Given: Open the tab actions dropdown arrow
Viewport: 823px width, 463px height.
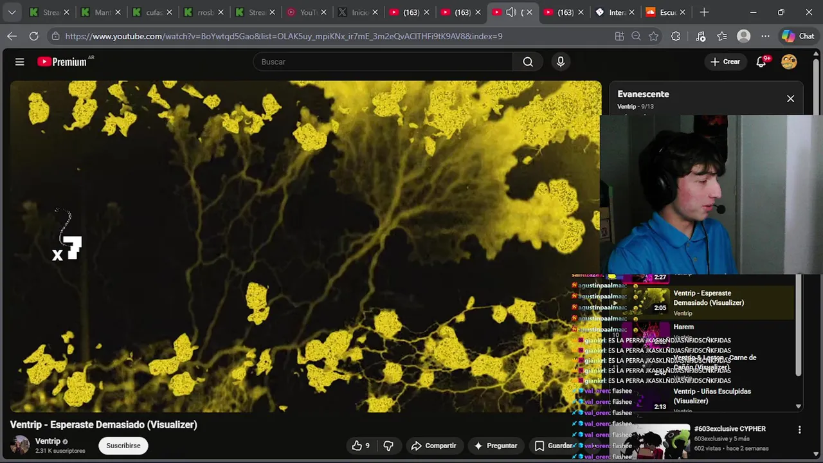Looking at the screenshot, I should [12, 12].
